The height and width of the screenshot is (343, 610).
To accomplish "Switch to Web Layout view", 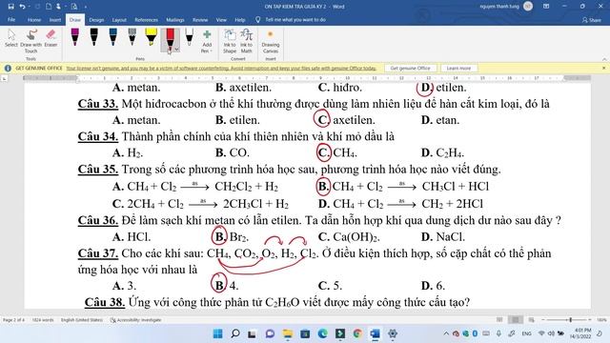I will pos(531,320).
